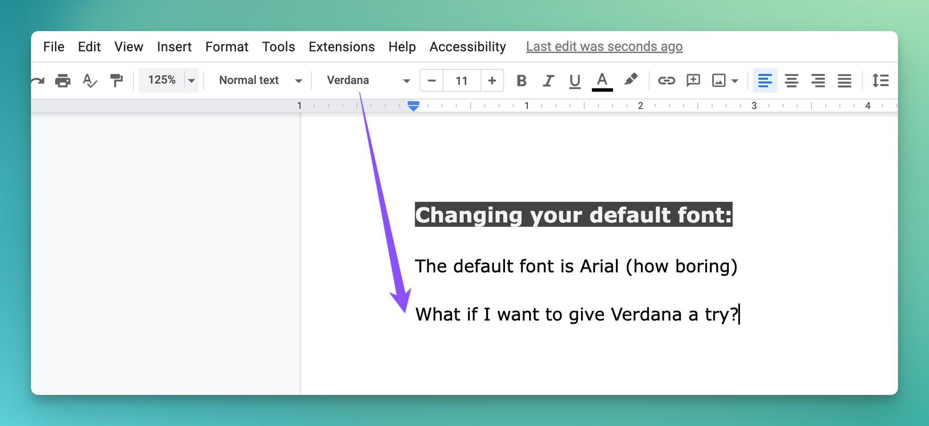Toggle Underline formatting
Screen dimensions: 929x426
[x=575, y=81]
